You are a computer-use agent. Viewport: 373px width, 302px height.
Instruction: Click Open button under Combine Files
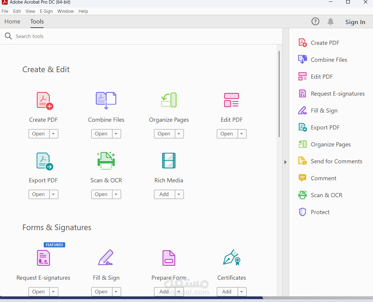pos(102,134)
